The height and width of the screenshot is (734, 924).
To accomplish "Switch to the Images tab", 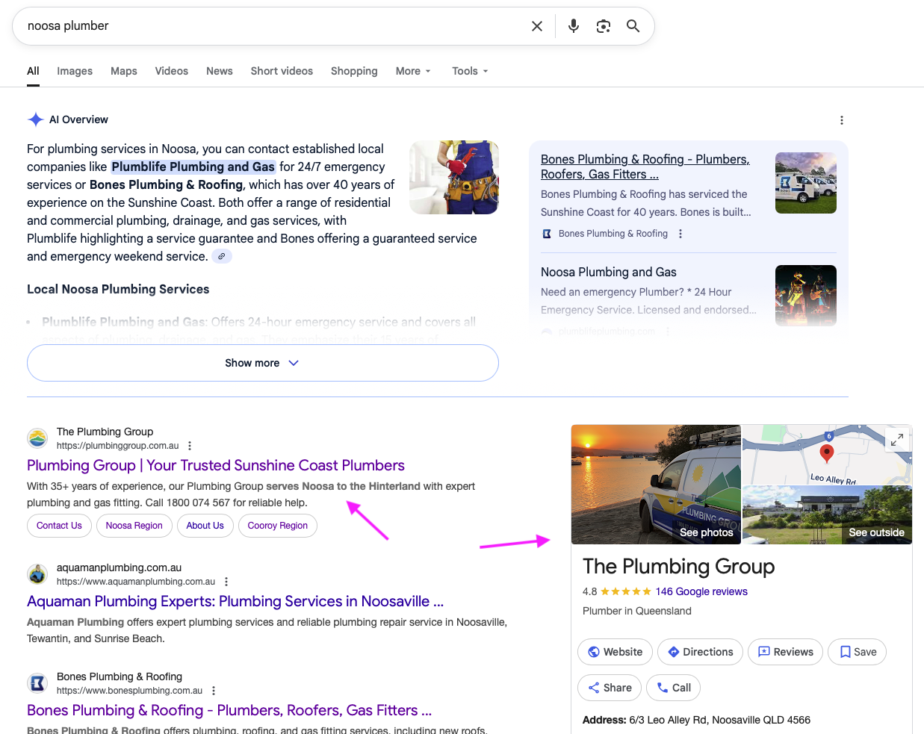I will pos(74,71).
